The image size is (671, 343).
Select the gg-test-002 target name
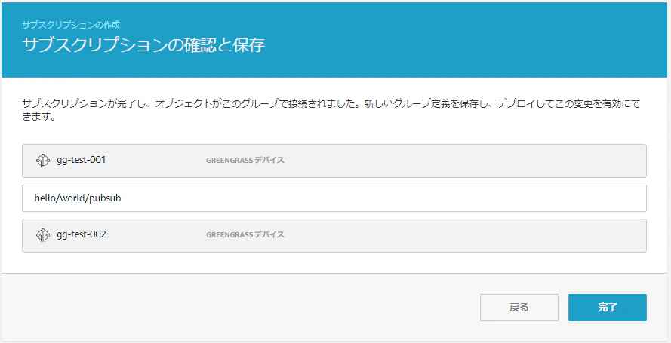click(82, 234)
